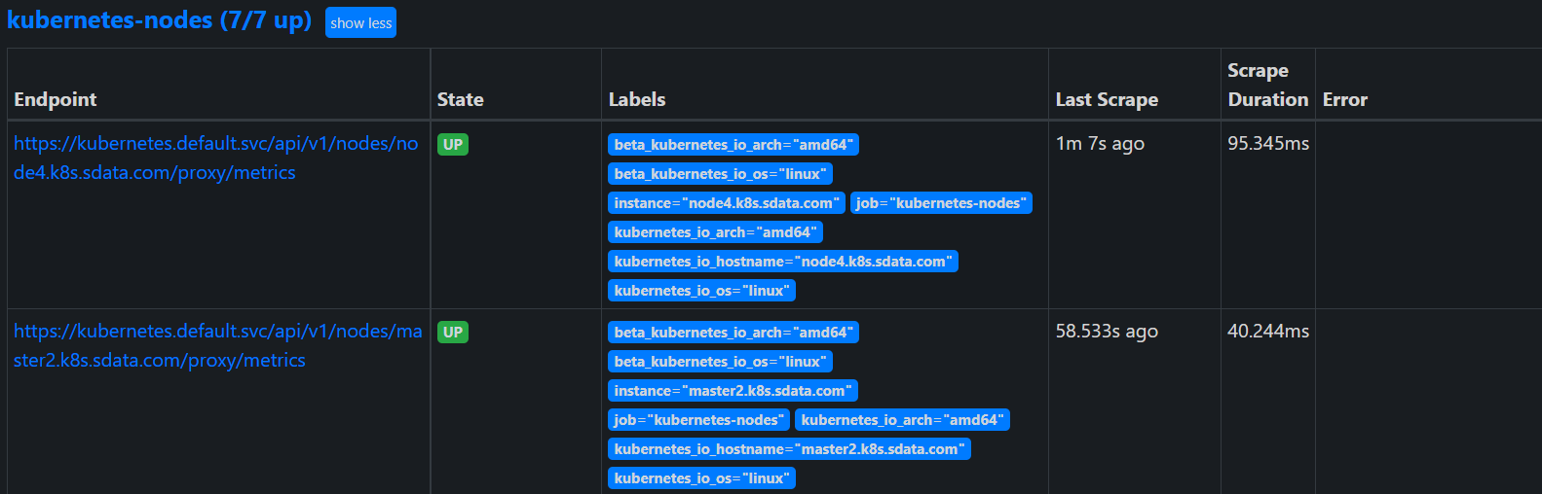This screenshot has height=494, width=1542.
Task: Open the master2.k8s.sdata.com metrics endpoint link
Action: point(218,345)
